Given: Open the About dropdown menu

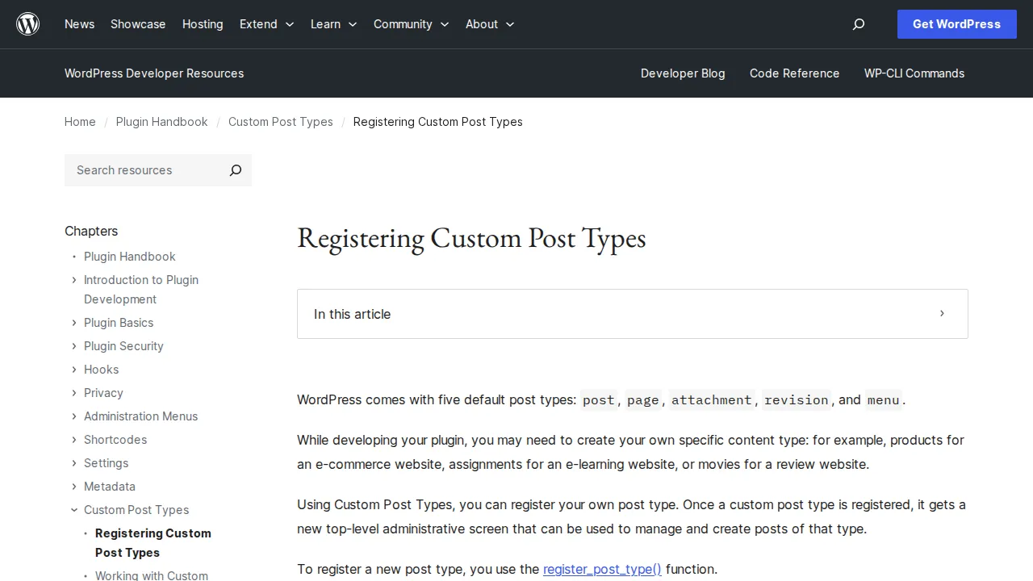Looking at the screenshot, I should 489,24.
